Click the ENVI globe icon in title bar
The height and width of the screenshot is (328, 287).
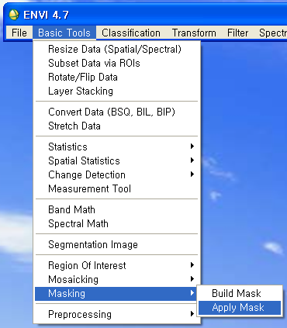point(14,15)
